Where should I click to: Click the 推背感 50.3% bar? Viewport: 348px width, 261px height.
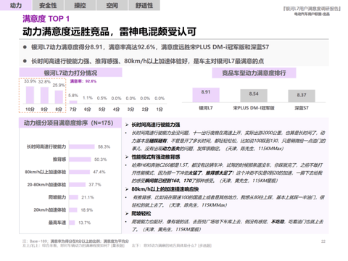[x=80, y=159]
